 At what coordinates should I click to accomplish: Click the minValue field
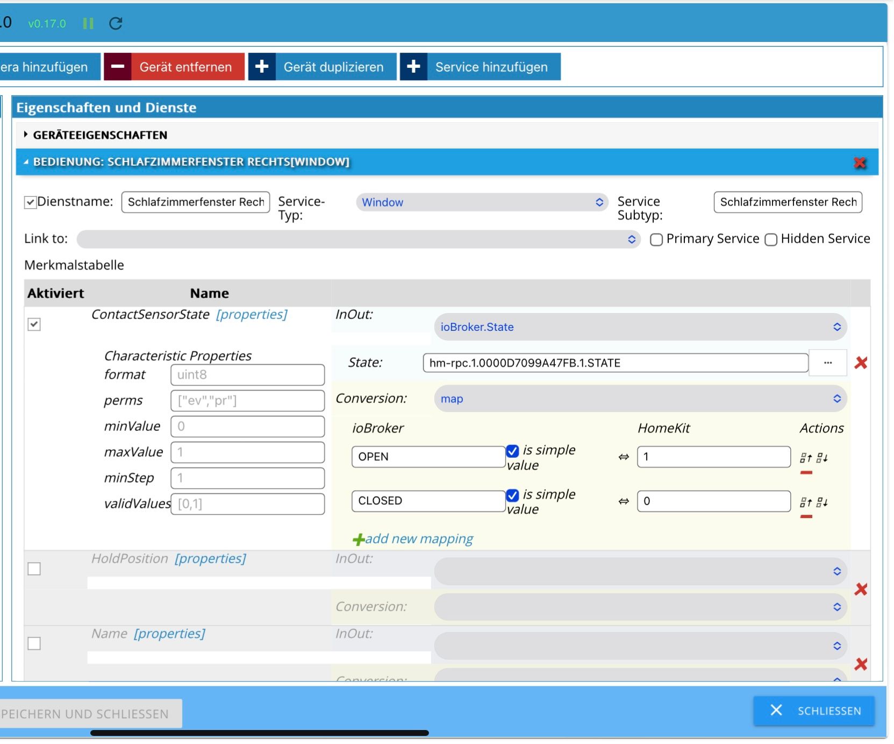pyautogui.click(x=248, y=427)
